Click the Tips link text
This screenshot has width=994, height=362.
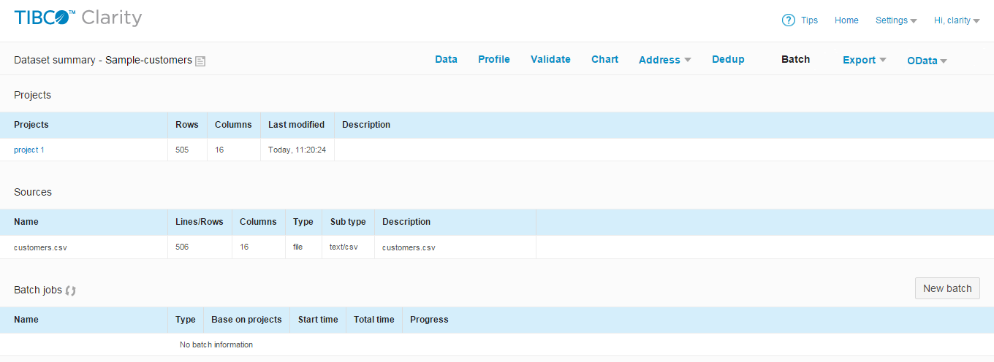point(809,20)
